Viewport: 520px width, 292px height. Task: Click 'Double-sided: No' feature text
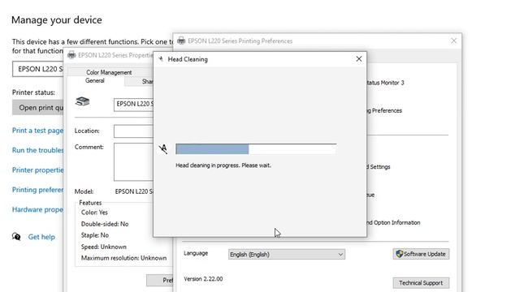pyautogui.click(x=105, y=224)
